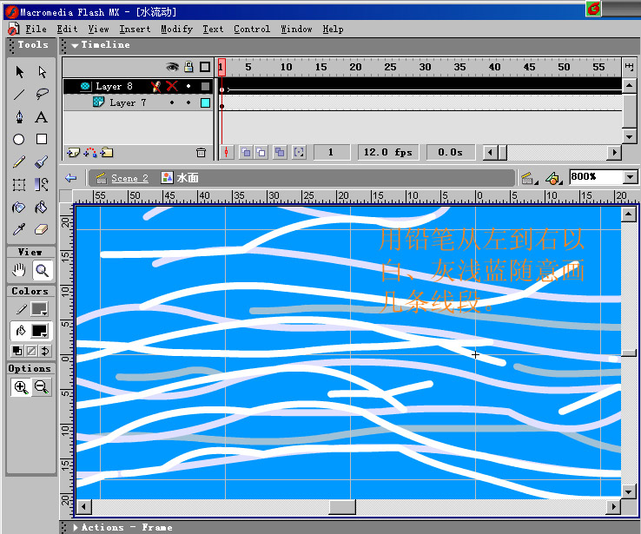Image resolution: width=641 pixels, height=534 pixels.
Task: Click the 水面 symbol name
Action: (x=188, y=178)
